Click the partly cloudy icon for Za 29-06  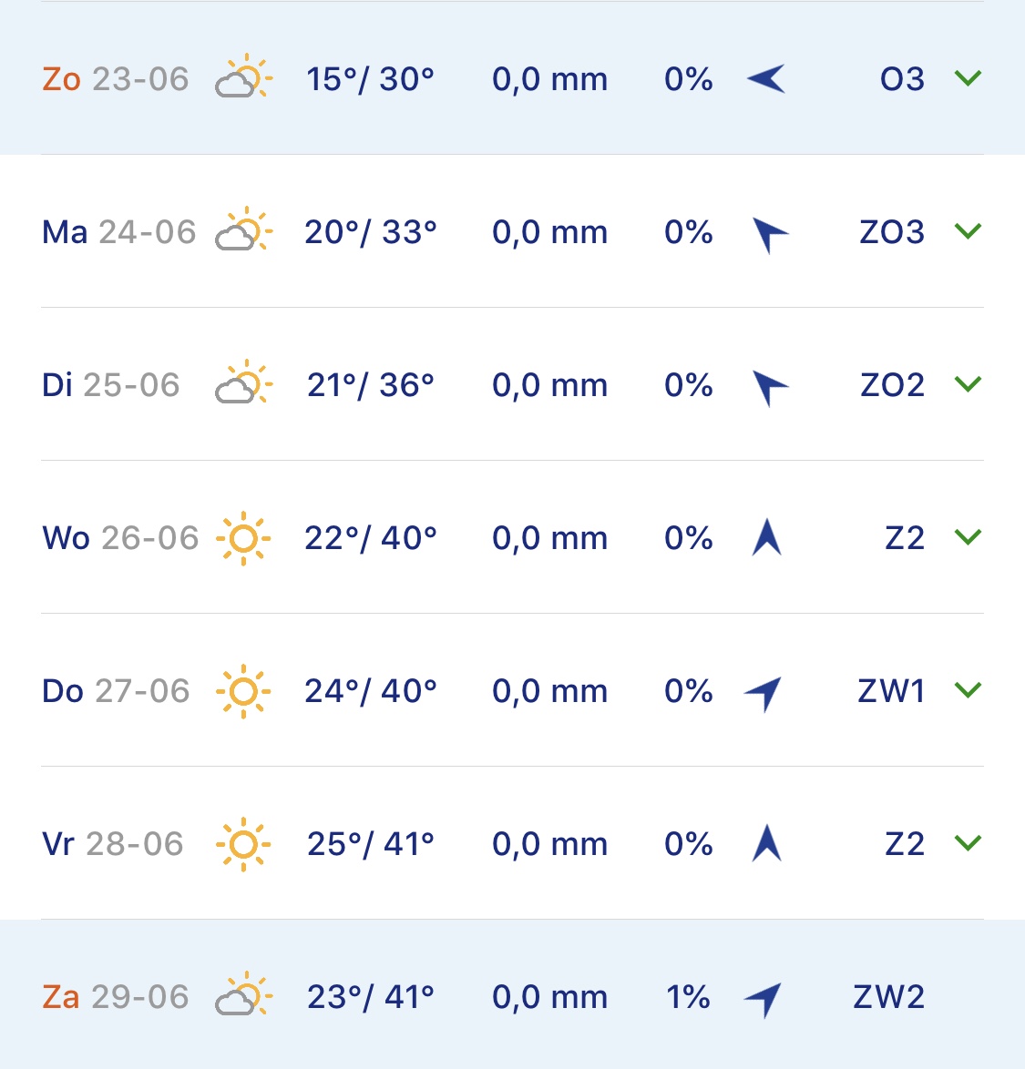[243, 996]
